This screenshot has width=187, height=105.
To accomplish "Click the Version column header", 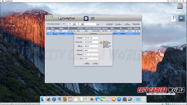I will coord(130,28).
